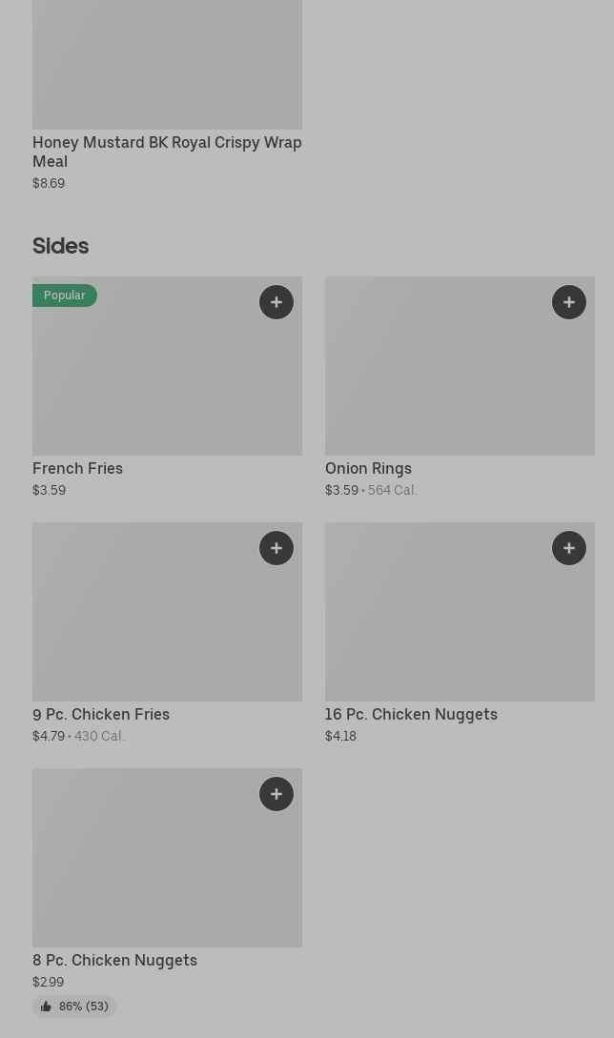Open 16 Pc. Chicken Nuggets item title
Screen dimensions: 614x1038
point(411,714)
